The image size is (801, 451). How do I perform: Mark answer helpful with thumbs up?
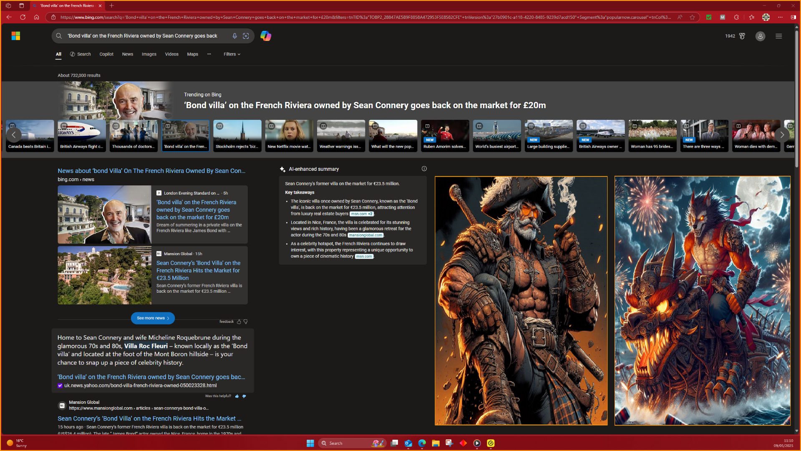[x=237, y=396]
